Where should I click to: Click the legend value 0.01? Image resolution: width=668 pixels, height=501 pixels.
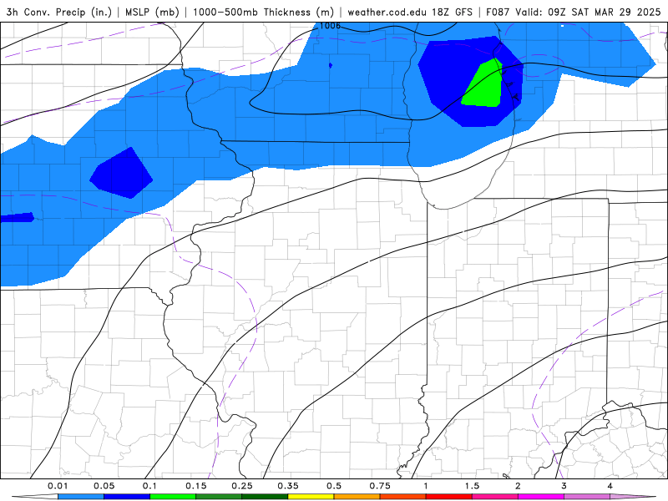pyautogui.click(x=58, y=486)
